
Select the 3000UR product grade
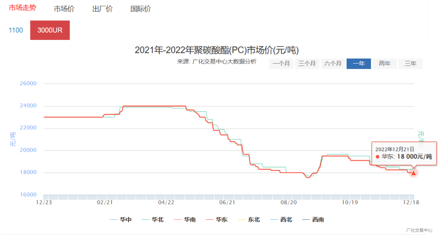click(x=50, y=30)
